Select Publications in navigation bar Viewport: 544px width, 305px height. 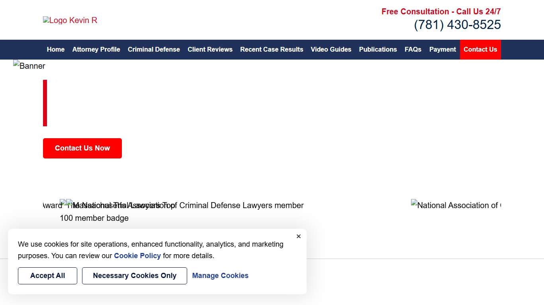tap(378, 50)
